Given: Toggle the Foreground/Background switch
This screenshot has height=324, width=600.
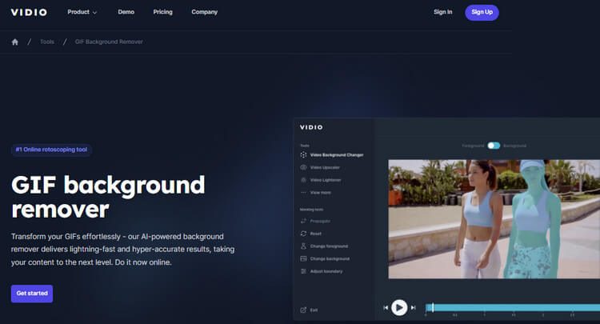Looking at the screenshot, I should (494, 146).
